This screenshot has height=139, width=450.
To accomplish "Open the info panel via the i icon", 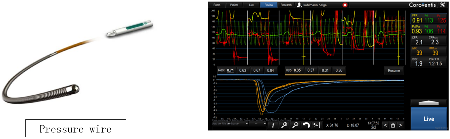I will (x=273, y=125).
